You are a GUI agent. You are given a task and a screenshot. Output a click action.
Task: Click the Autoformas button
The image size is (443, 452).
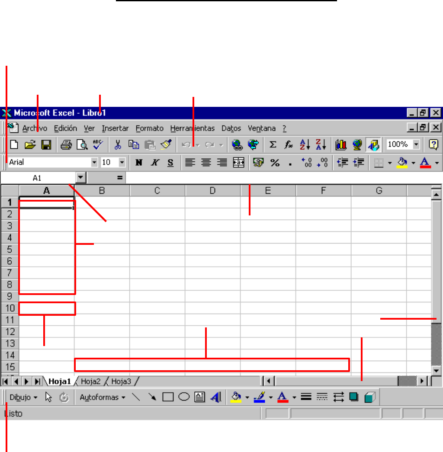tap(102, 397)
